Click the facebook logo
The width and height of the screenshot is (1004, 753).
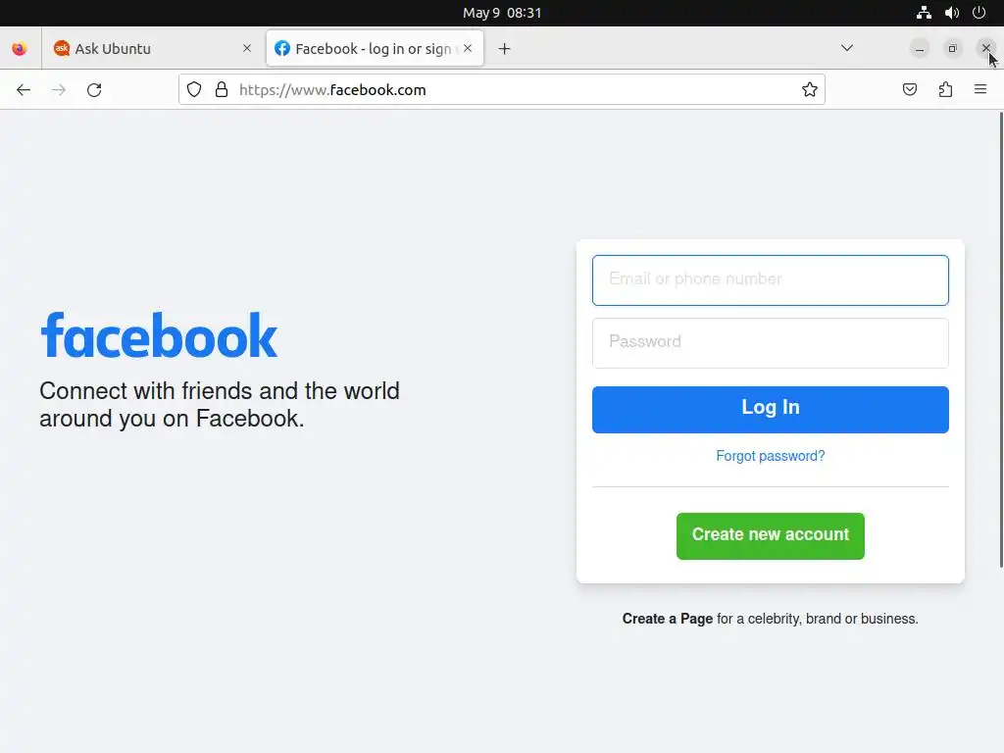159,335
